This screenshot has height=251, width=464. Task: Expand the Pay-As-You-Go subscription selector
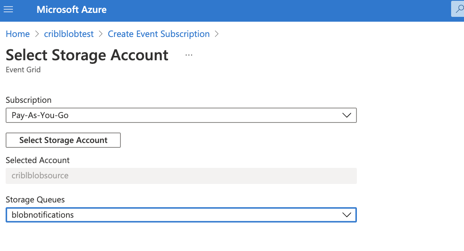coord(346,115)
